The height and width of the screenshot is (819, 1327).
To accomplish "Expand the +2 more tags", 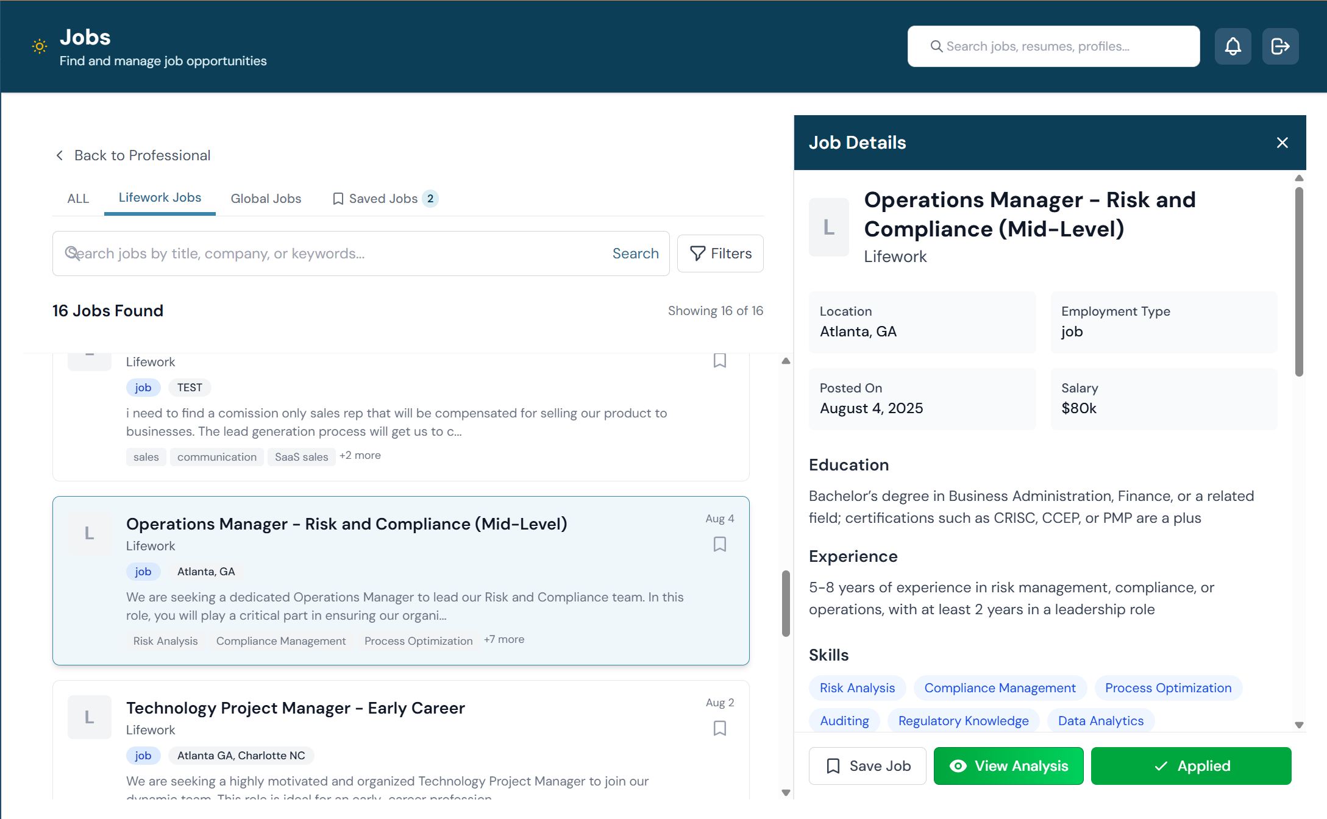I will pyautogui.click(x=360, y=456).
